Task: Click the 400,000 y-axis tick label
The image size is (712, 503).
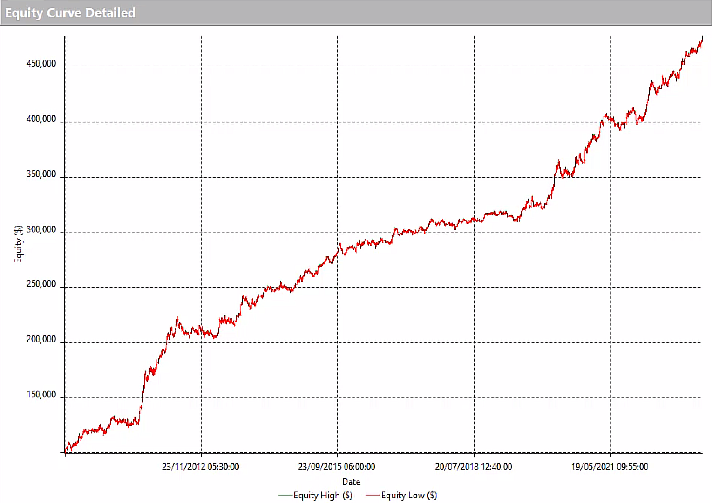Action: [x=41, y=119]
